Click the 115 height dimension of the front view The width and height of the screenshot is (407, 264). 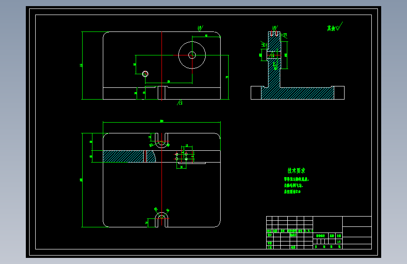tap(81, 65)
